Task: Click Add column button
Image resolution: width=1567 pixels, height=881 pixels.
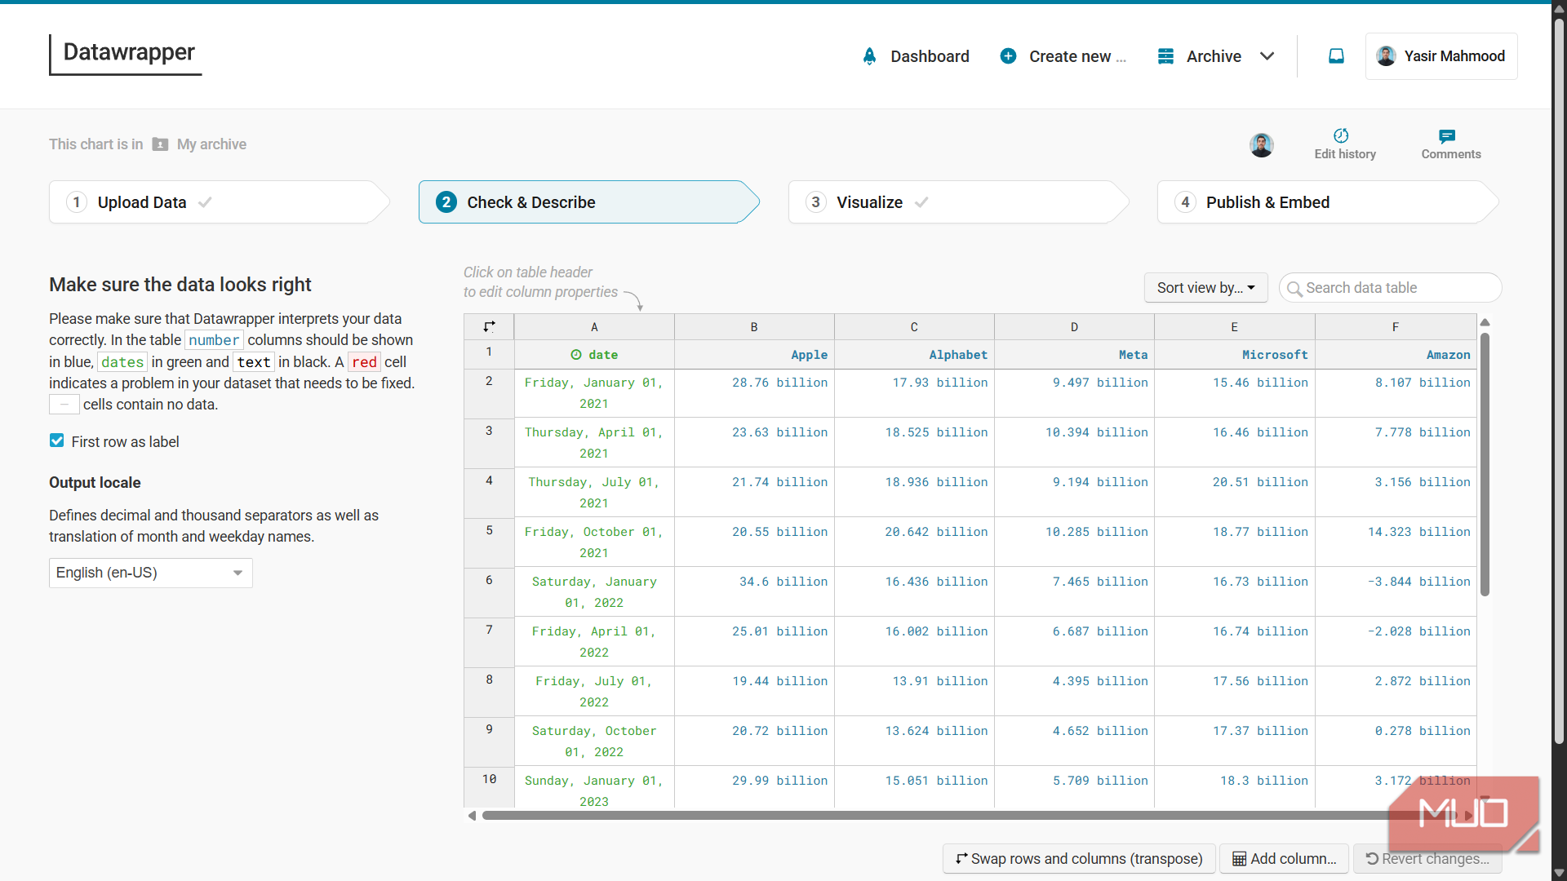Action: [x=1284, y=859]
